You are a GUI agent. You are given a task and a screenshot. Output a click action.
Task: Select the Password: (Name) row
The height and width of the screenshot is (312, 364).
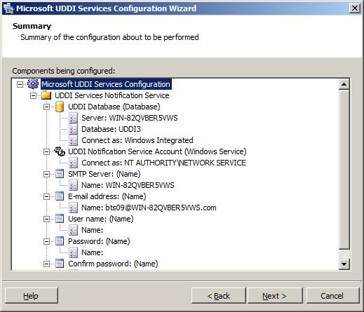[x=99, y=241]
